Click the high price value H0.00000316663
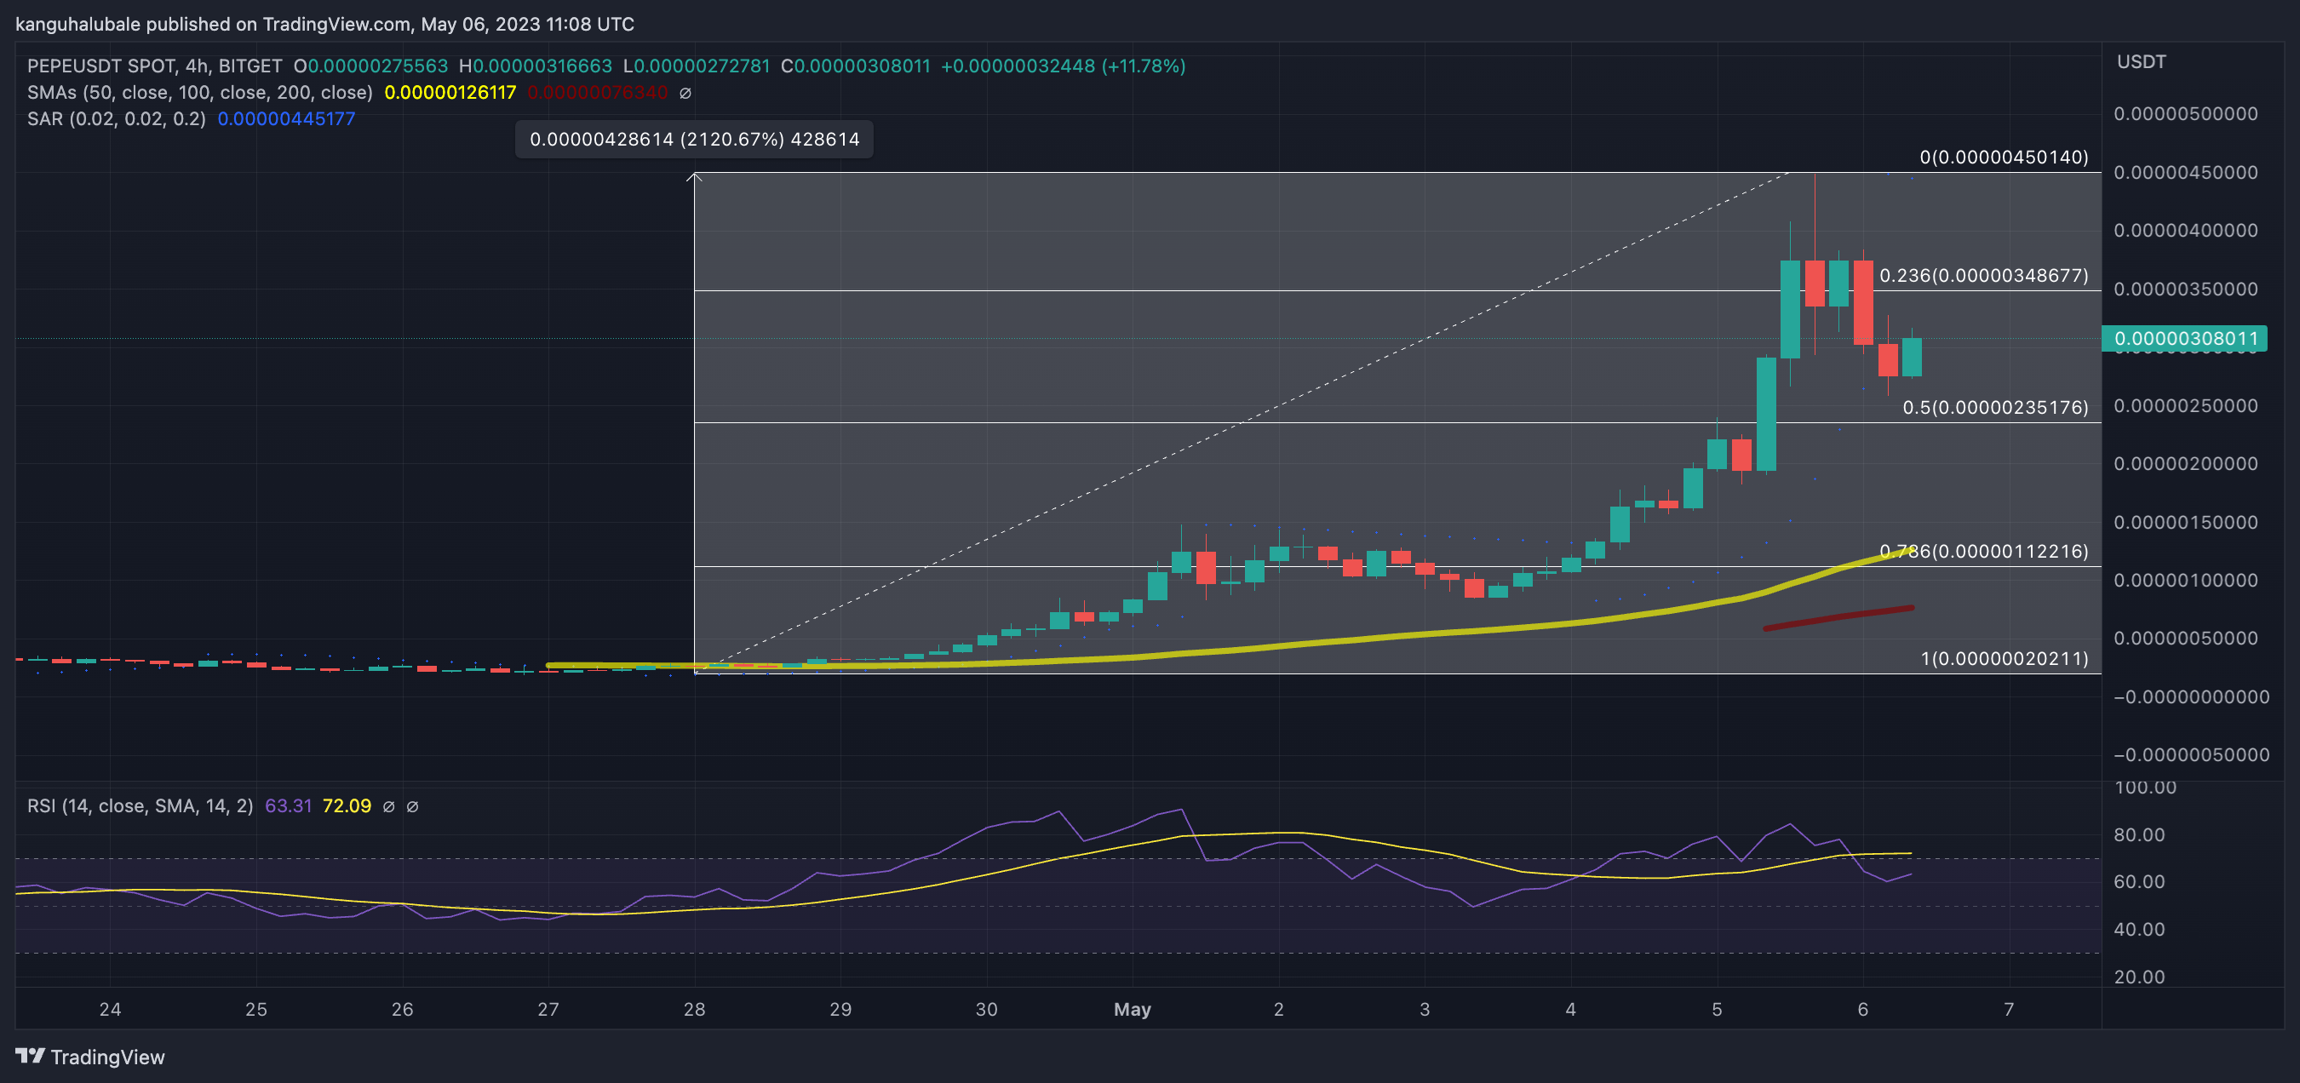The height and width of the screenshot is (1083, 2300). point(536,66)
